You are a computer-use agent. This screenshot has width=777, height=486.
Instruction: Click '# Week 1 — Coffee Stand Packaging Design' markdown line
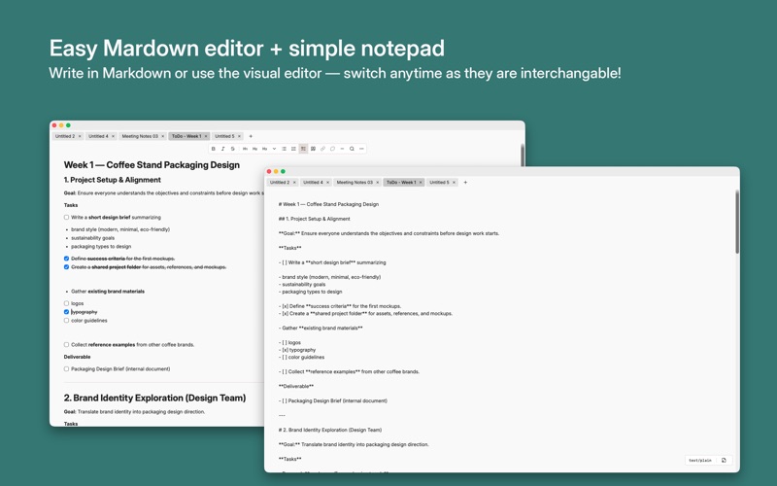click(328, 204)
